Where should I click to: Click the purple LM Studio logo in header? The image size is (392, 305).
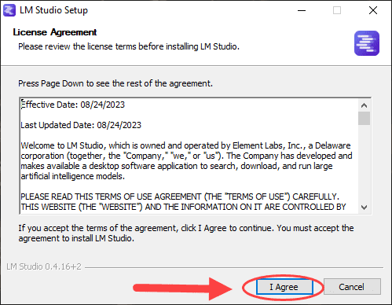[x=367, y=43]
